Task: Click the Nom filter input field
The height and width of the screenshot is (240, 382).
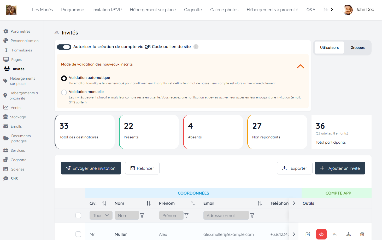Action: (x=127, y=215)
